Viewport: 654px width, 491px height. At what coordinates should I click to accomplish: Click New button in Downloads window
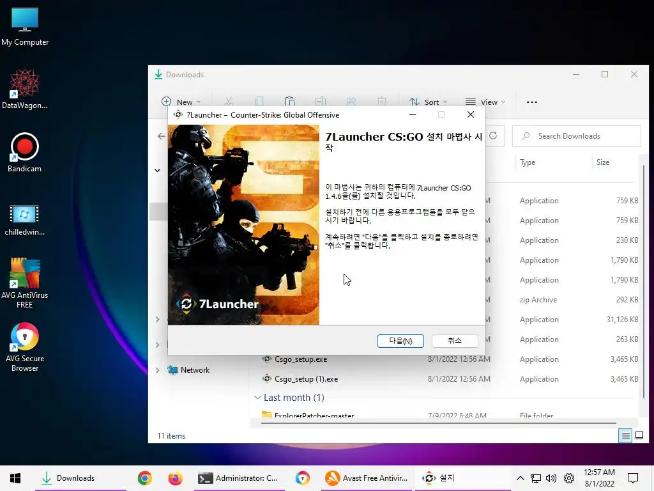181,102
